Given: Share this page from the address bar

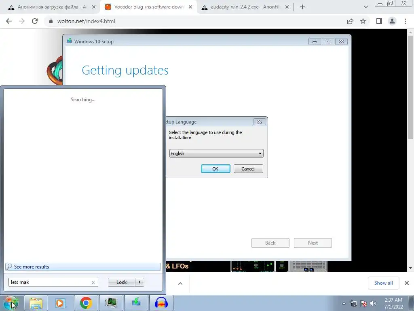Looking at the screenshot, I should coord(350,21).
